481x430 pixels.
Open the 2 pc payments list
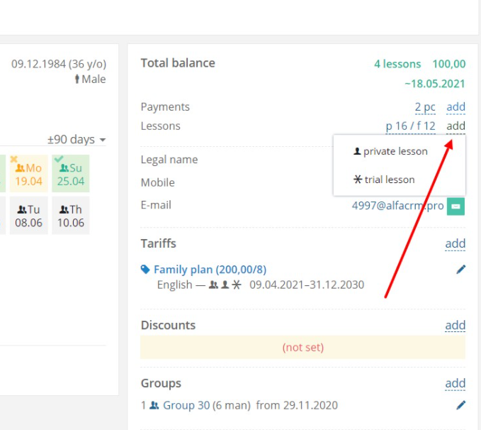425,107
